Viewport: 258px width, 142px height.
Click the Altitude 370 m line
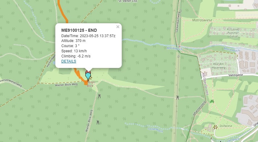[x=74, y=41]
